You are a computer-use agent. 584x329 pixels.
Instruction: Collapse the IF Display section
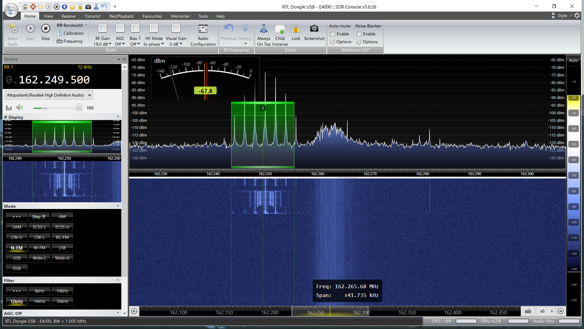pos(118,117)
